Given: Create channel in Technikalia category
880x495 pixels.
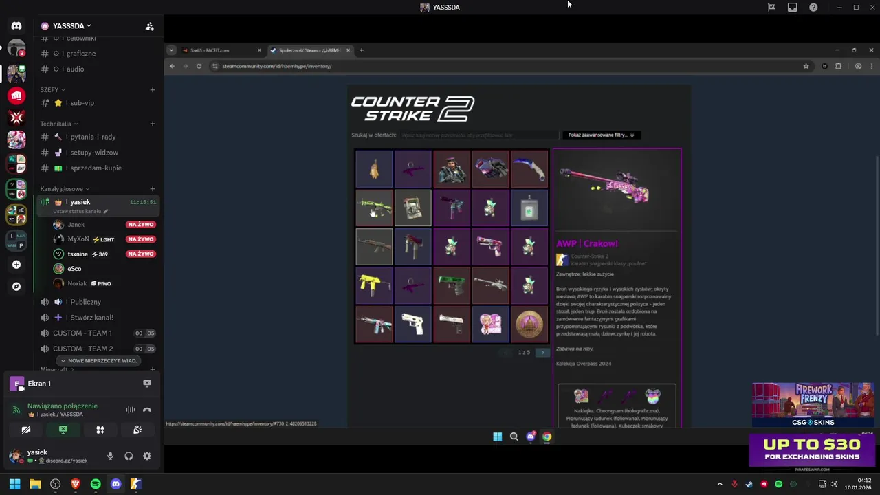Looking at the screenshot, I should point(153,124).
